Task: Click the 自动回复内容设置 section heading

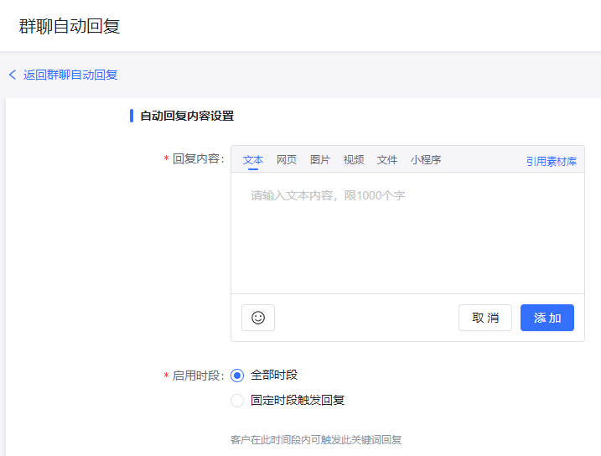Action: 187,116
